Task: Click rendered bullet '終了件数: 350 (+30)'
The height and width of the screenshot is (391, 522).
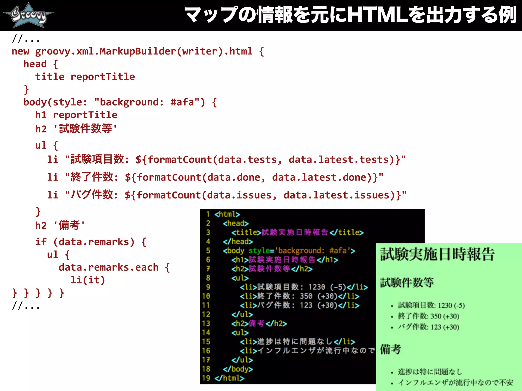Action: [x=429, y=316]
